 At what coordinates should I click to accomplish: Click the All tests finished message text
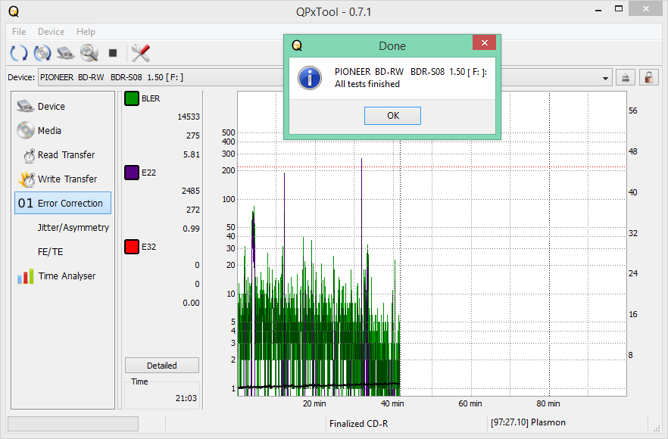367,84
